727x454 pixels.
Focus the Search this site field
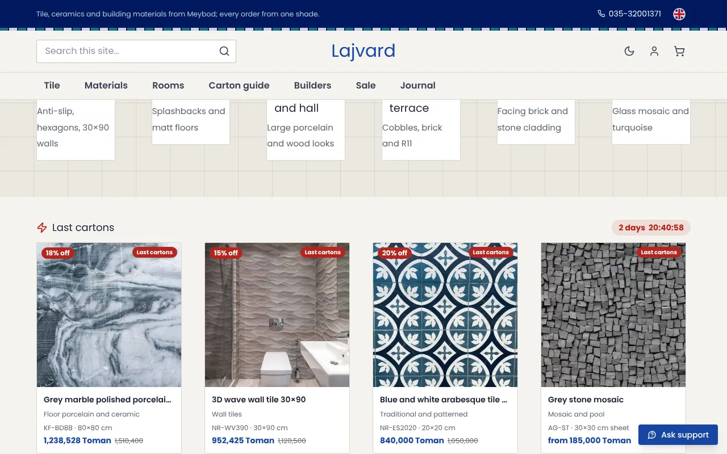[136, 51]
